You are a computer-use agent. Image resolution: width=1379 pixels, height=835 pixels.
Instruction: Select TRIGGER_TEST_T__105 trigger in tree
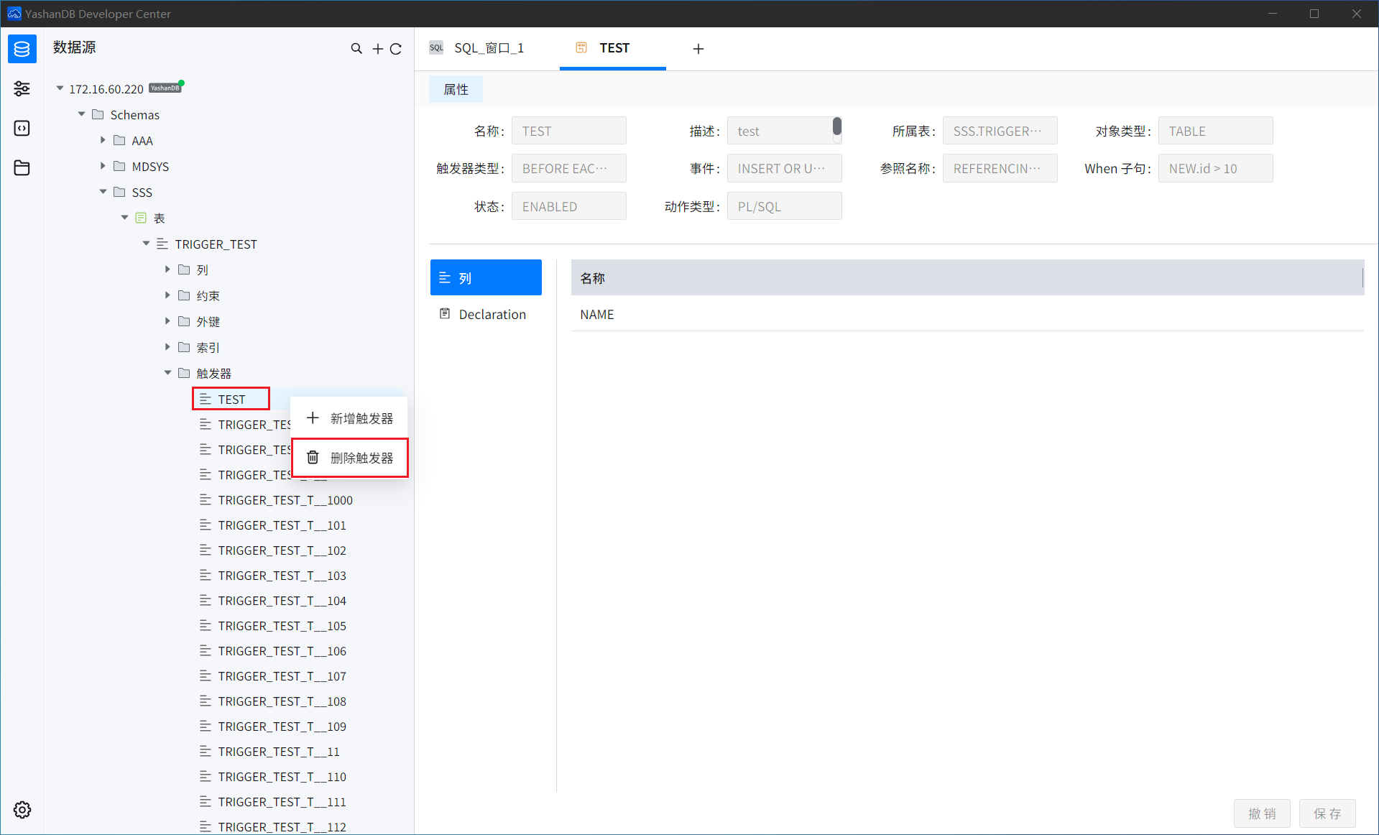pos(282,626)
